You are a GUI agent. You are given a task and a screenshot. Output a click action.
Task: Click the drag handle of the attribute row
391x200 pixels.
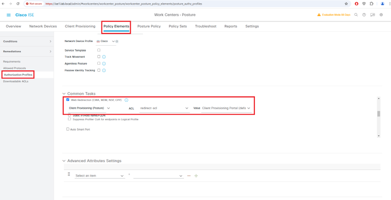[69, 174]
